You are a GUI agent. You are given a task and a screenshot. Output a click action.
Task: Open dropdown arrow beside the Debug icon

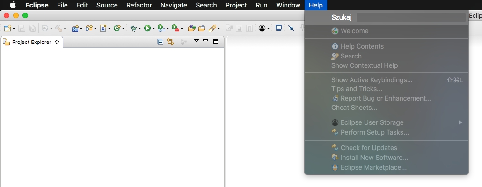[x=140, y=29]
